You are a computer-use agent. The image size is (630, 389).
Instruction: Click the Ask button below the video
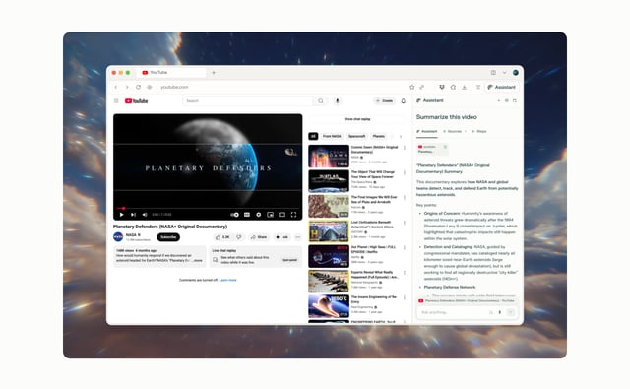click(x=282, y=237)
